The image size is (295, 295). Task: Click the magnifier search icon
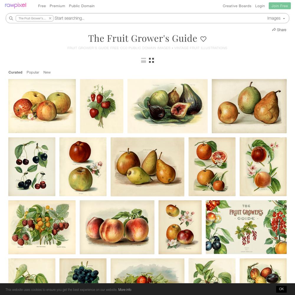click(x=11, y=18)
